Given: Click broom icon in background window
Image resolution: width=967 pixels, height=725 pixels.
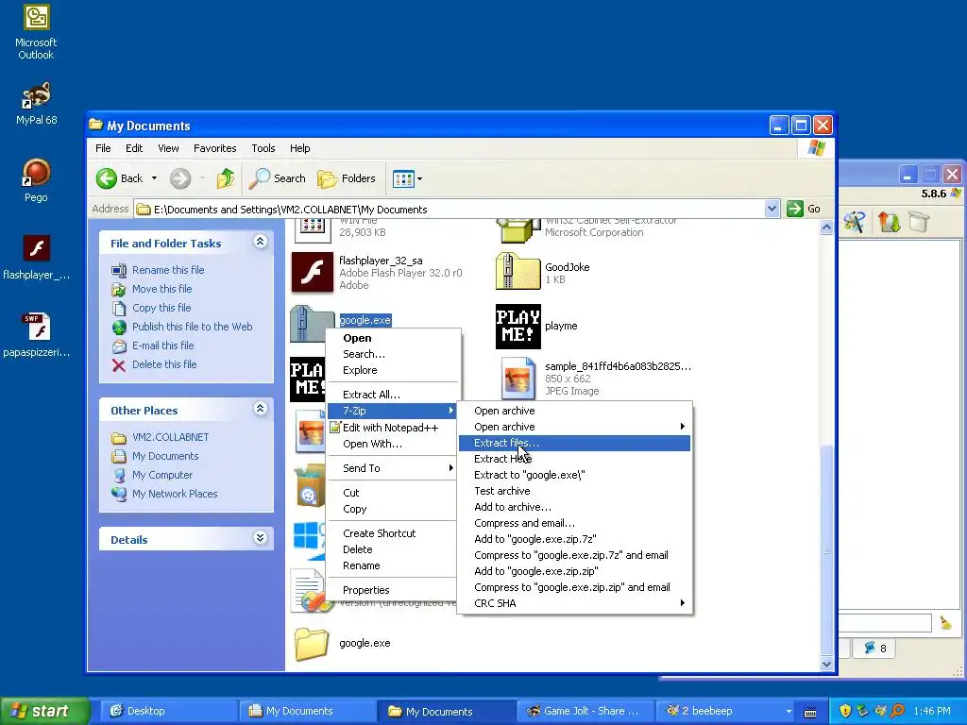Looking at the screenshot, I should [945, 623].
